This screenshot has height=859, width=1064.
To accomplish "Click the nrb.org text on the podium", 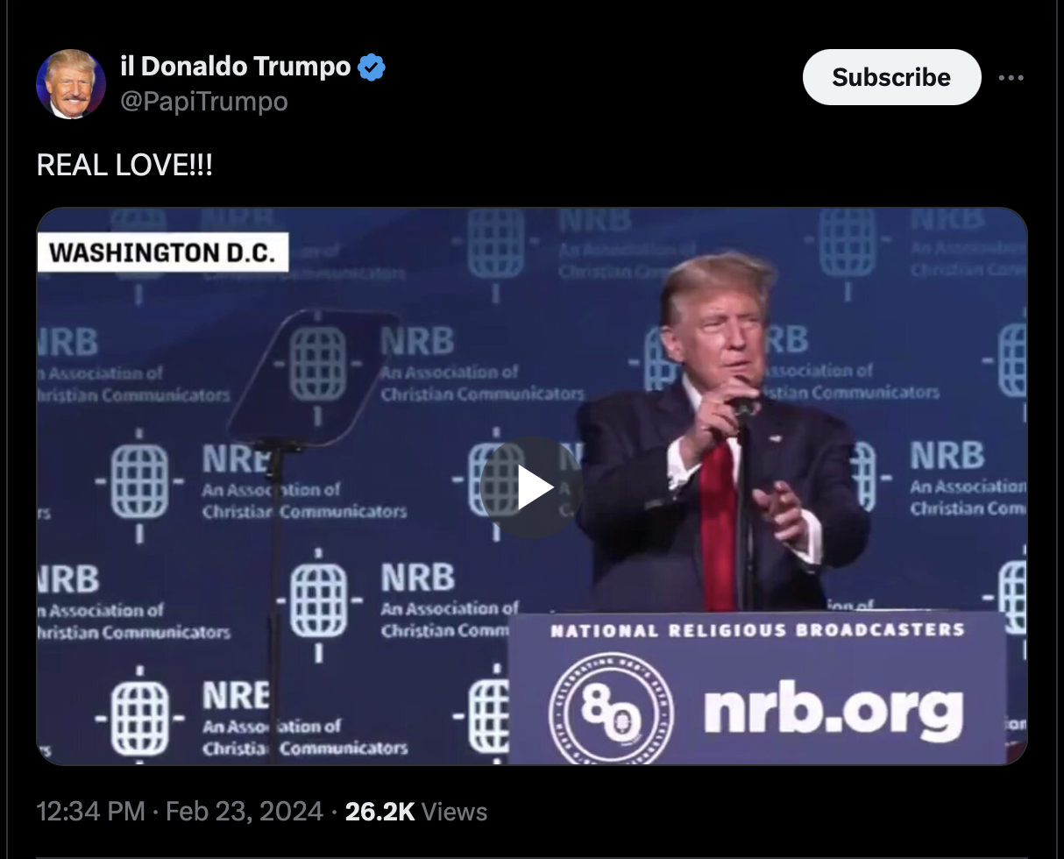I will coord(833,710).
